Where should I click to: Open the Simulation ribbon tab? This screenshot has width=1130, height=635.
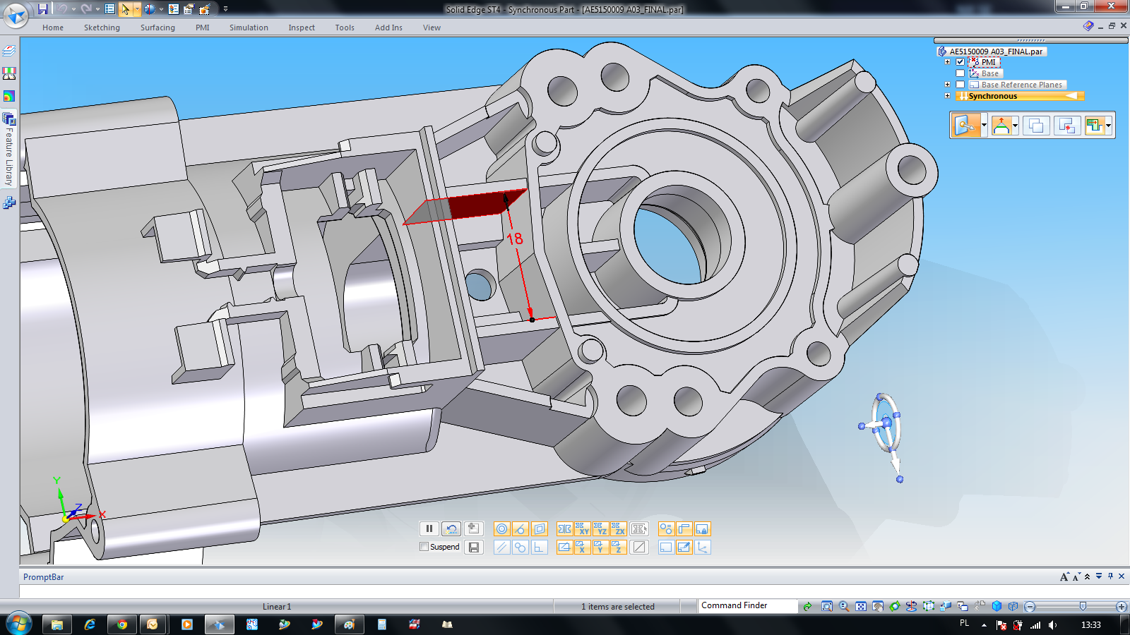point(249,28)
